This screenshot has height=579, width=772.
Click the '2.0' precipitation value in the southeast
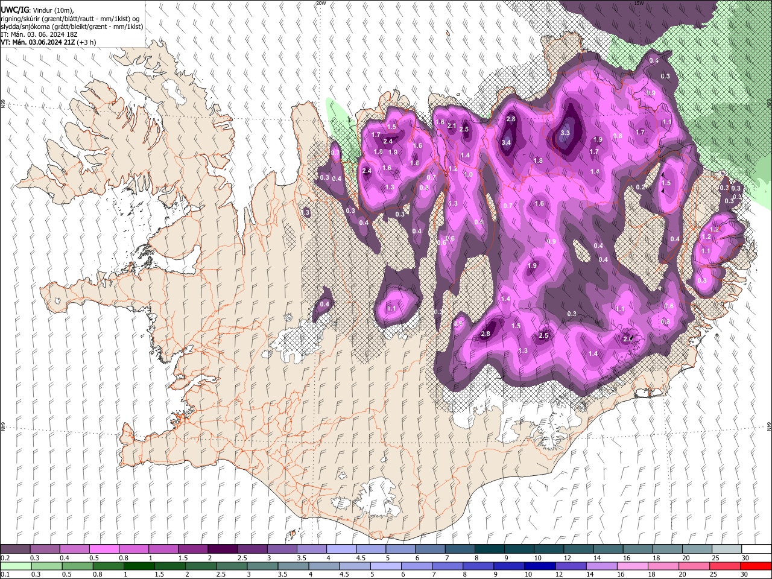click(x=627, y=339)
